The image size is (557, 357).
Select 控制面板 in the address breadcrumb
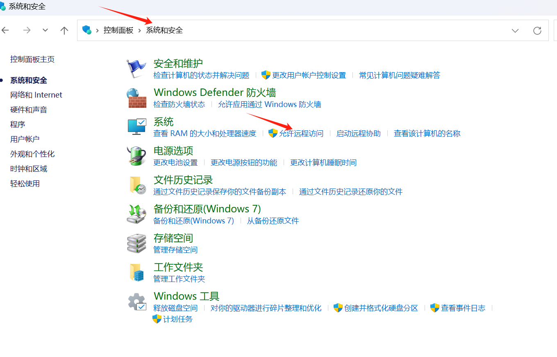[x=118, y=30]
